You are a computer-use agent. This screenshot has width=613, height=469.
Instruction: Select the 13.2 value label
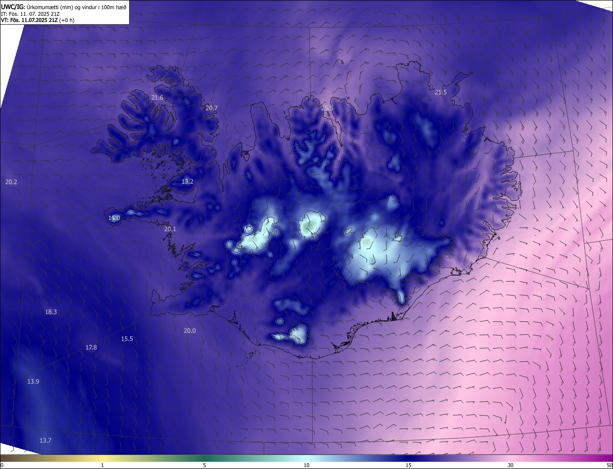pos(187,181)
